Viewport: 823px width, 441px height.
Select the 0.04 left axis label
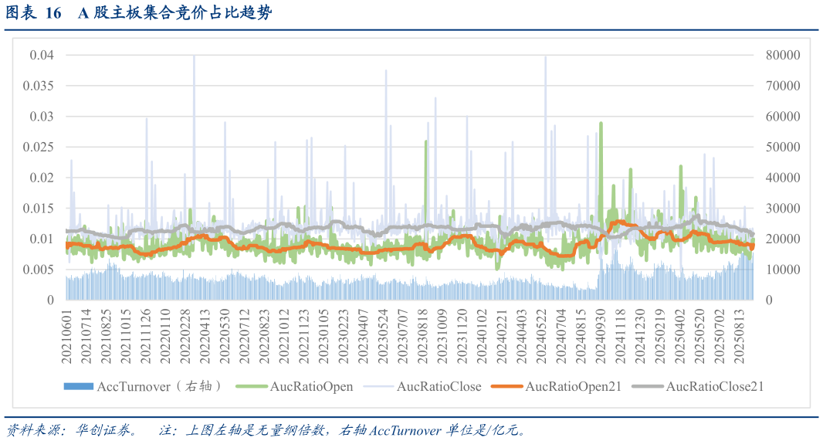point(41,56)
